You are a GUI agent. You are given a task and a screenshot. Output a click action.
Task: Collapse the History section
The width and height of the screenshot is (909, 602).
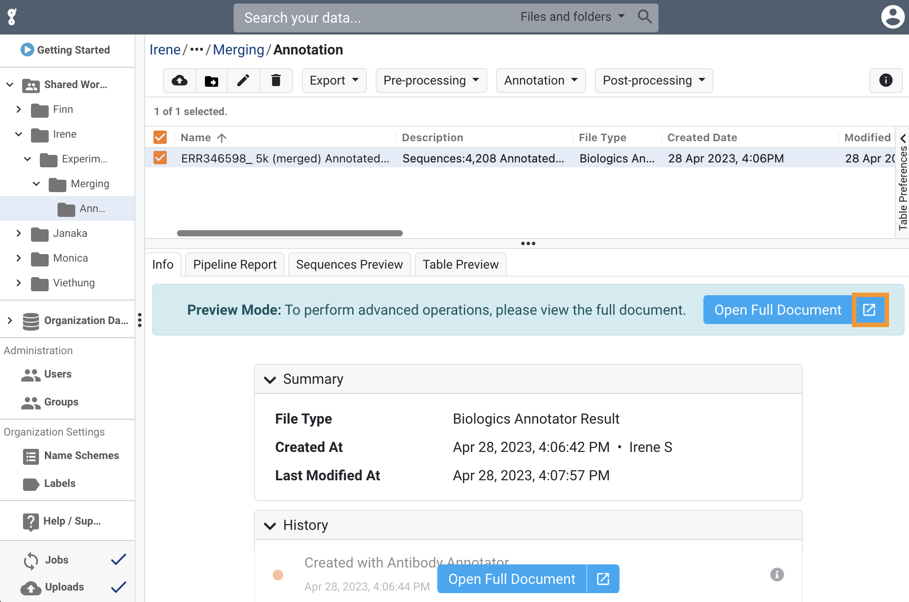coord(270,526)
